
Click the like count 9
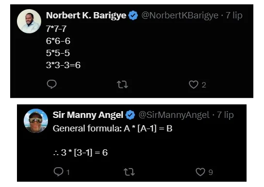211,173
